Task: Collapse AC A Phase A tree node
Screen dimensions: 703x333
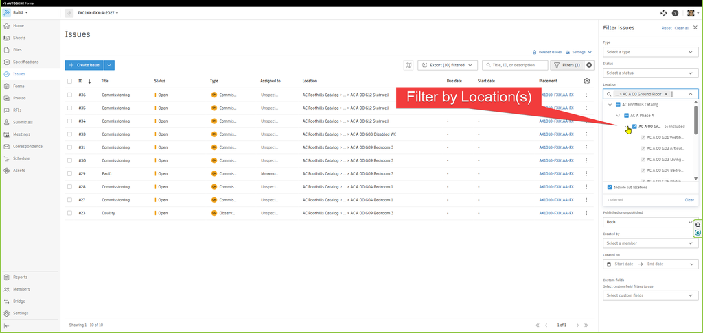Action: pyautogui.click(x=619, y=116)
